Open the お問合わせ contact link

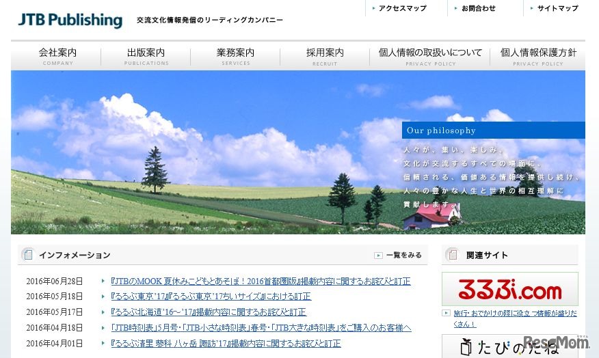tap(478, 8)
